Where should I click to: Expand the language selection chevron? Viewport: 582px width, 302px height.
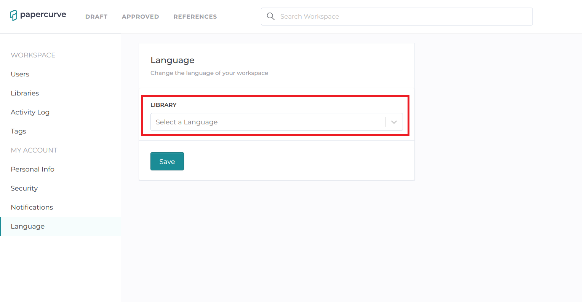click(x=394, y=122)
